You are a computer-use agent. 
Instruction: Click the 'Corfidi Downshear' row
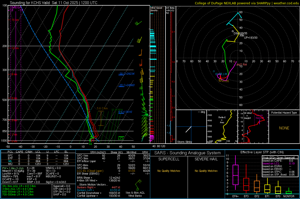pyautogui.click(x=99, y=193)
